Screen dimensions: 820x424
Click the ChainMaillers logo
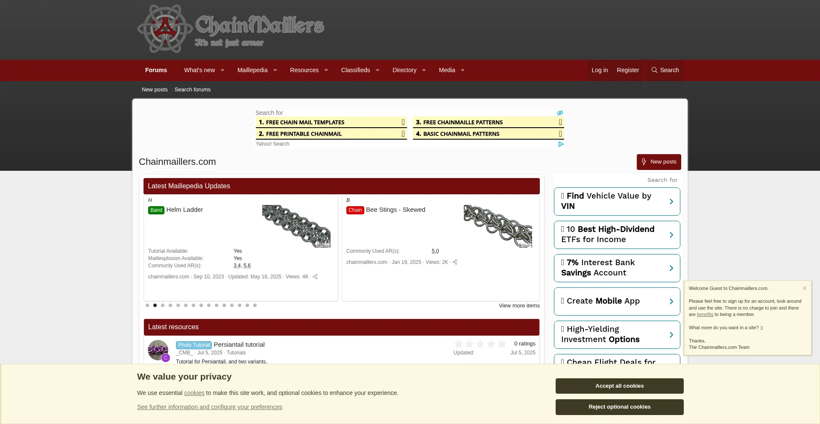pyautogui.click(x=231, y=29)
